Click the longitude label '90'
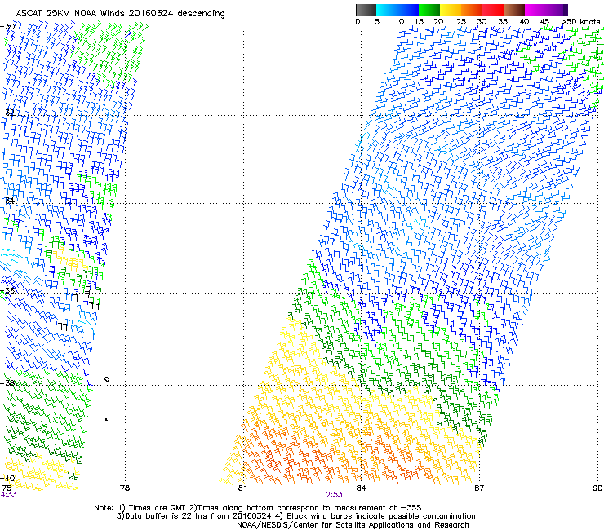This screenshot has height=530, width=604. pos(597,488)
